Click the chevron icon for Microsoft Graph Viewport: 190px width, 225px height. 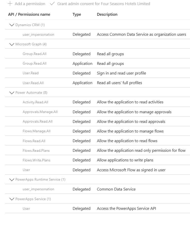(12, 44)
